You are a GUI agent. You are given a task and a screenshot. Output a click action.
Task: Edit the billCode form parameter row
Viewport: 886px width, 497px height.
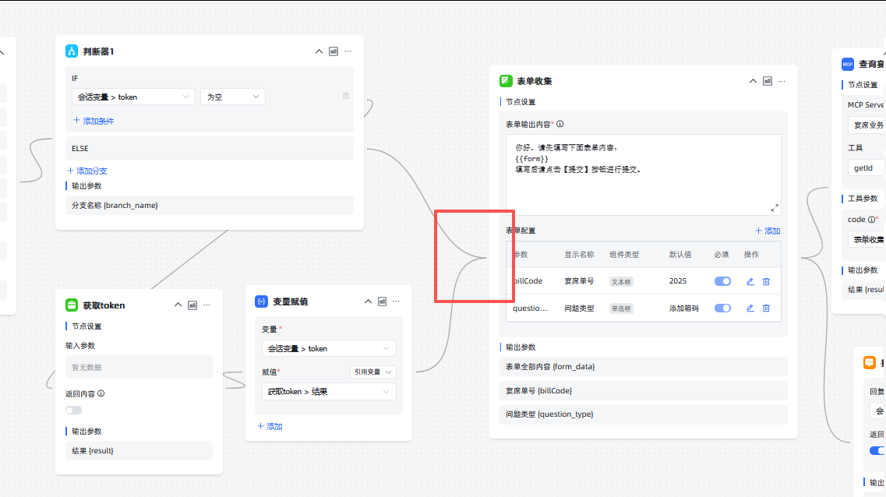click(x=750, y=281)
